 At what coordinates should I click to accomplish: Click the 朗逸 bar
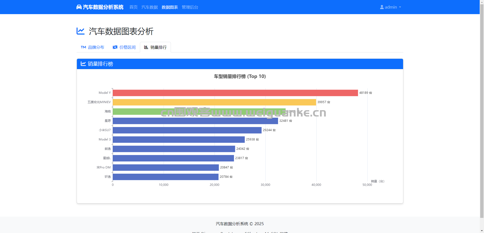[x=174, y=149]
